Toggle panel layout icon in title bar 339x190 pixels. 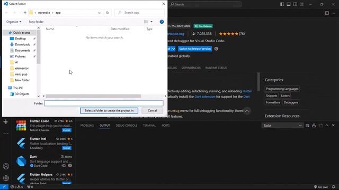(x=288, y=4)
